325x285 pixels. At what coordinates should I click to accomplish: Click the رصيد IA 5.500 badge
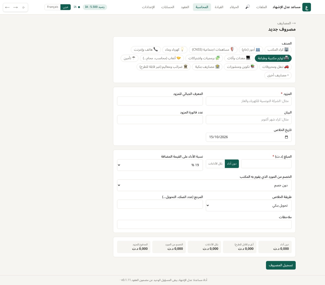coord(95,7)
